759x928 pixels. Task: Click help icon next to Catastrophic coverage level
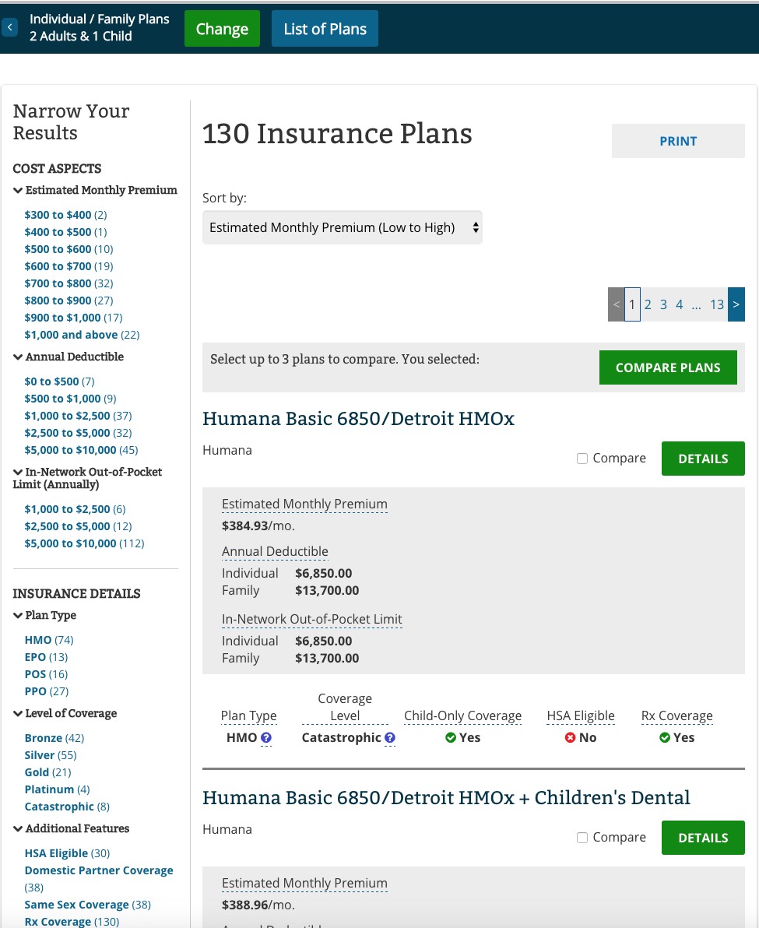pyautogui.click(x=390, y=738)
